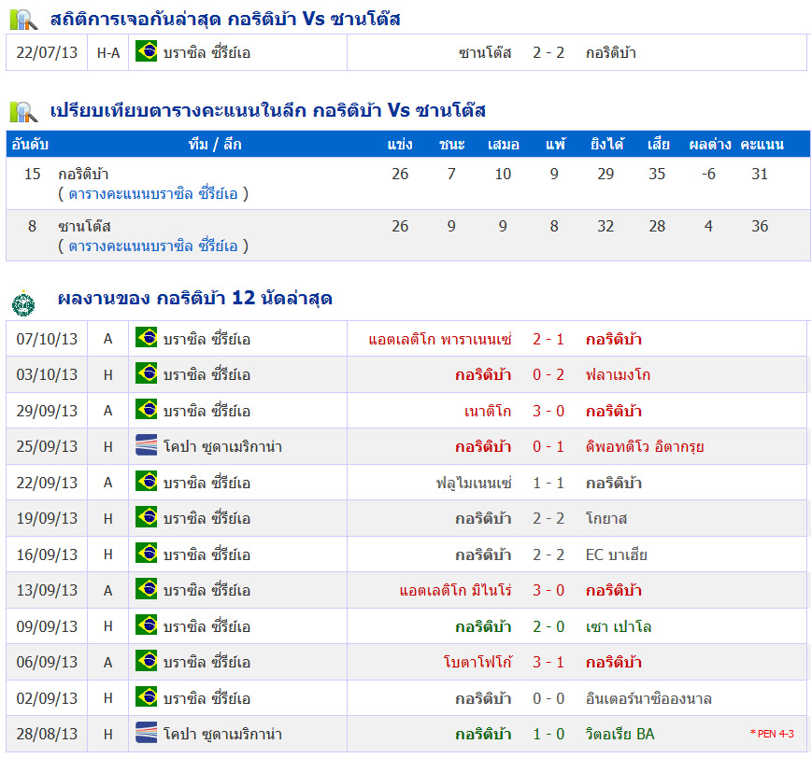Open ตารางคะแนนบราซิล ซีรีย์เอ link under กอริติบ้า
This screenshot has height=758, width=812.
click(153, 194)
